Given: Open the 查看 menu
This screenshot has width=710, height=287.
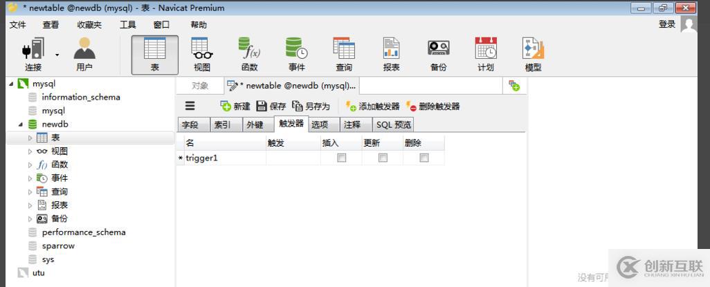Looking at the screenshot, I should [51, 25].
